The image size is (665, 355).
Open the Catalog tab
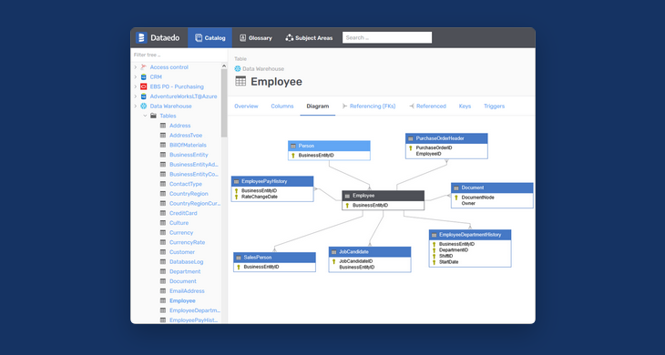210,37
